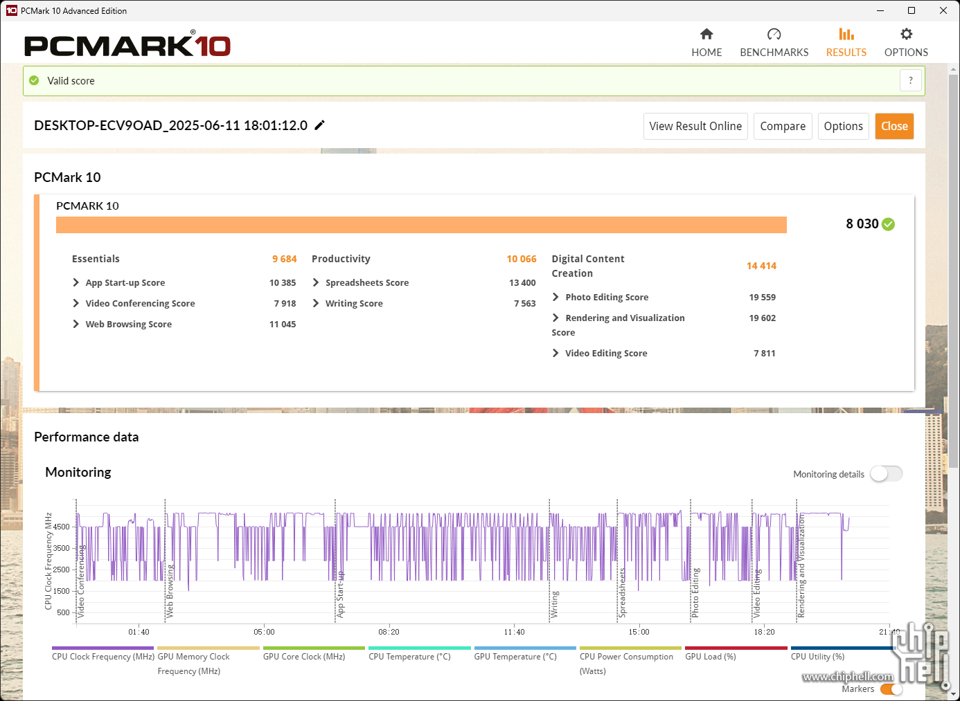Image resolution: width=960 pixels, height=701 pixels.
Task: Toggle the Markers switch off
Action: [x=891, y=689]
